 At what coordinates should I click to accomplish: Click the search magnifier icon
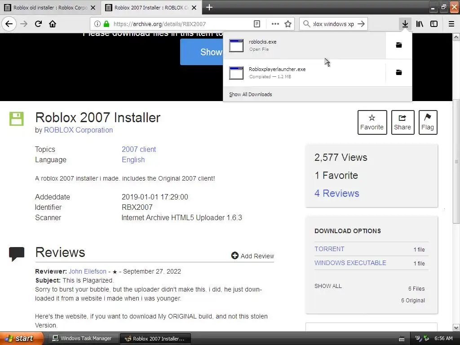click(x=306, y=24)
